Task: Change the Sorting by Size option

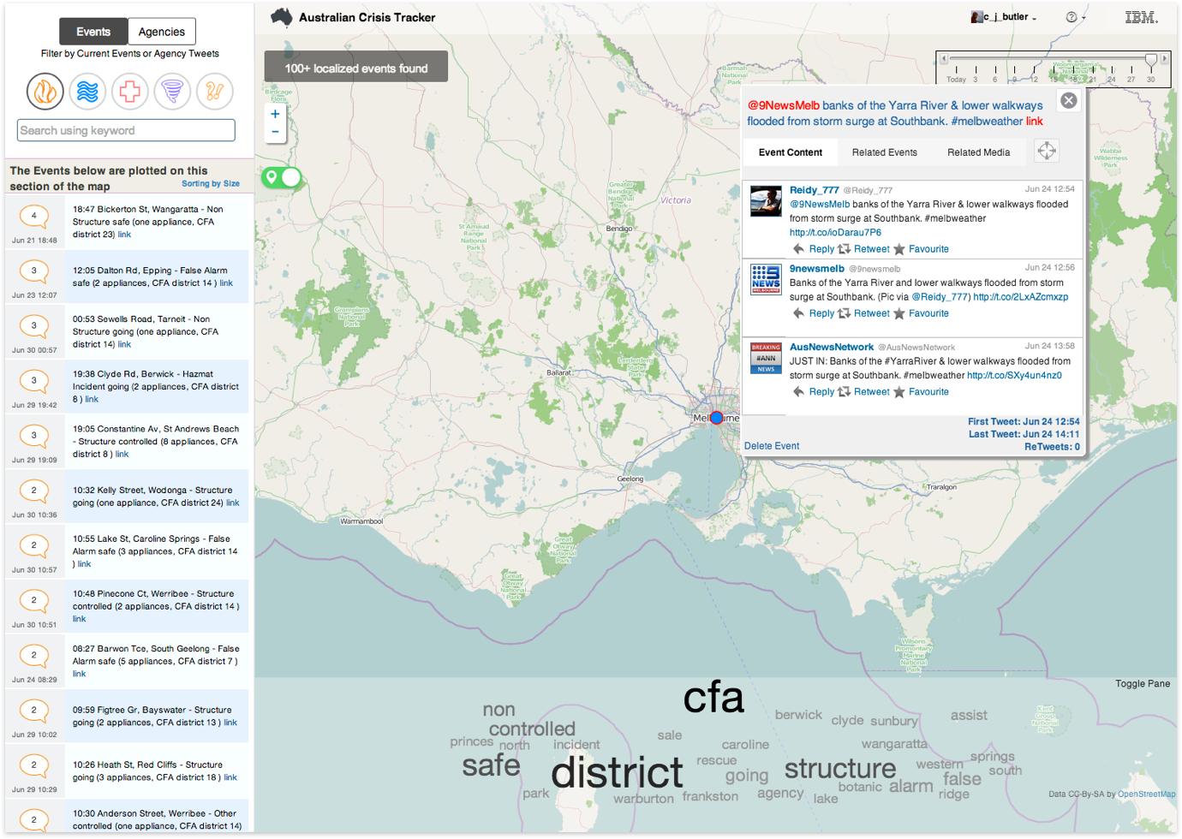Action: point(211,183)
